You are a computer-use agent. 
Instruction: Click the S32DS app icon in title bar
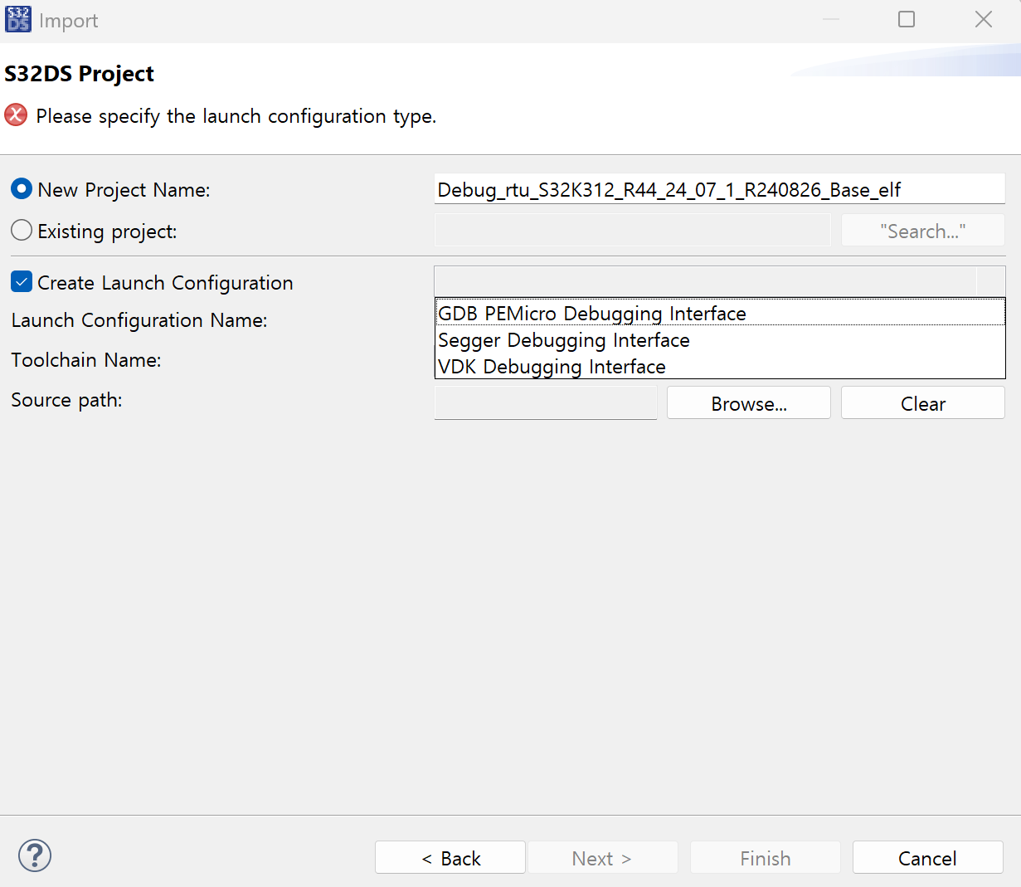[17, 19]
